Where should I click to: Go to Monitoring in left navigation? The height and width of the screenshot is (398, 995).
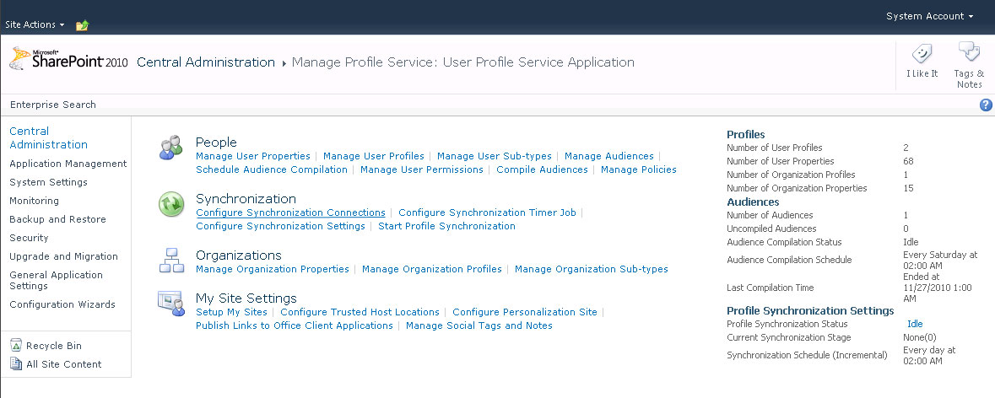pos(35,201)
